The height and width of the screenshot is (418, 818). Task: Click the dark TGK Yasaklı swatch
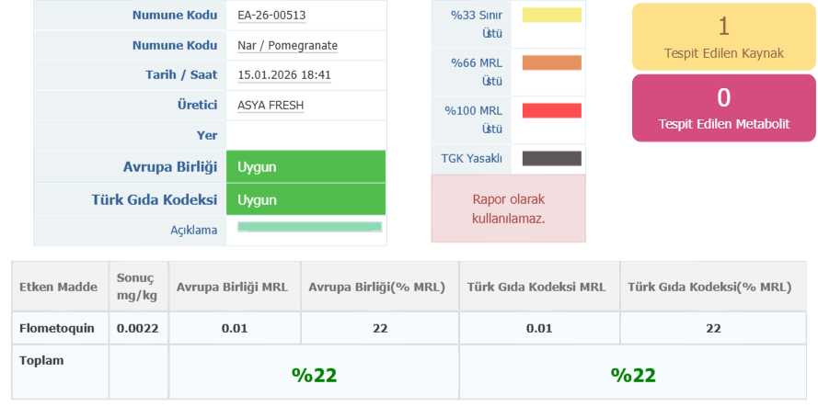tap(551, 159)
